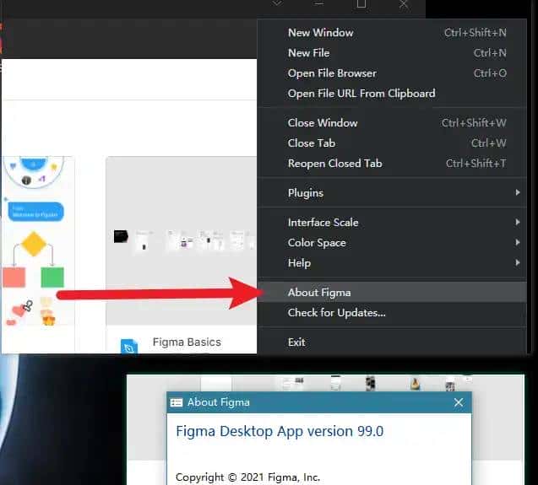
Task: Choose Close Window menu entry
Action: click(x=392, y=122)
